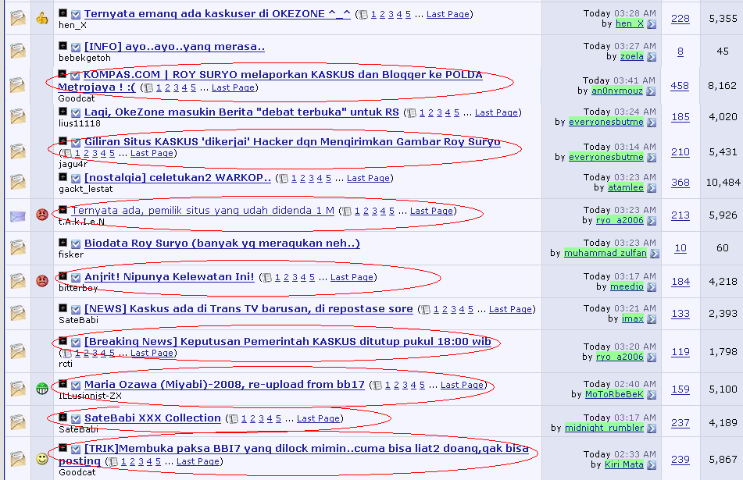The height and width of the screenshot is (480, 743).
Task: Expand preview icon of '[nostalgia] celetukan2 WARKOP' thread
Action: (63, 176)
